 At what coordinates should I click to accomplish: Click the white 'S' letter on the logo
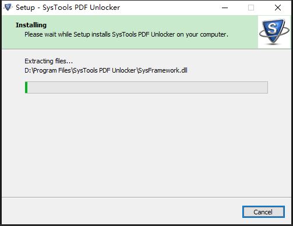[x=272, y=28]
